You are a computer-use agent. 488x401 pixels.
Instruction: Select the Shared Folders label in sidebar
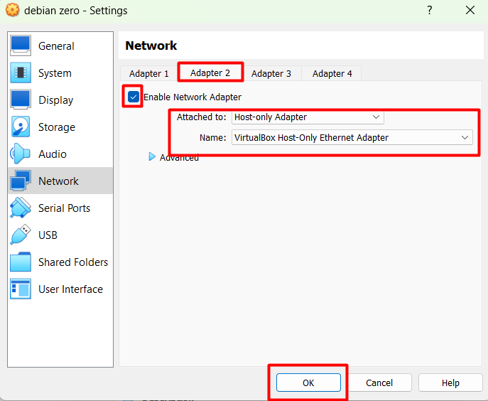click(73, 262)
